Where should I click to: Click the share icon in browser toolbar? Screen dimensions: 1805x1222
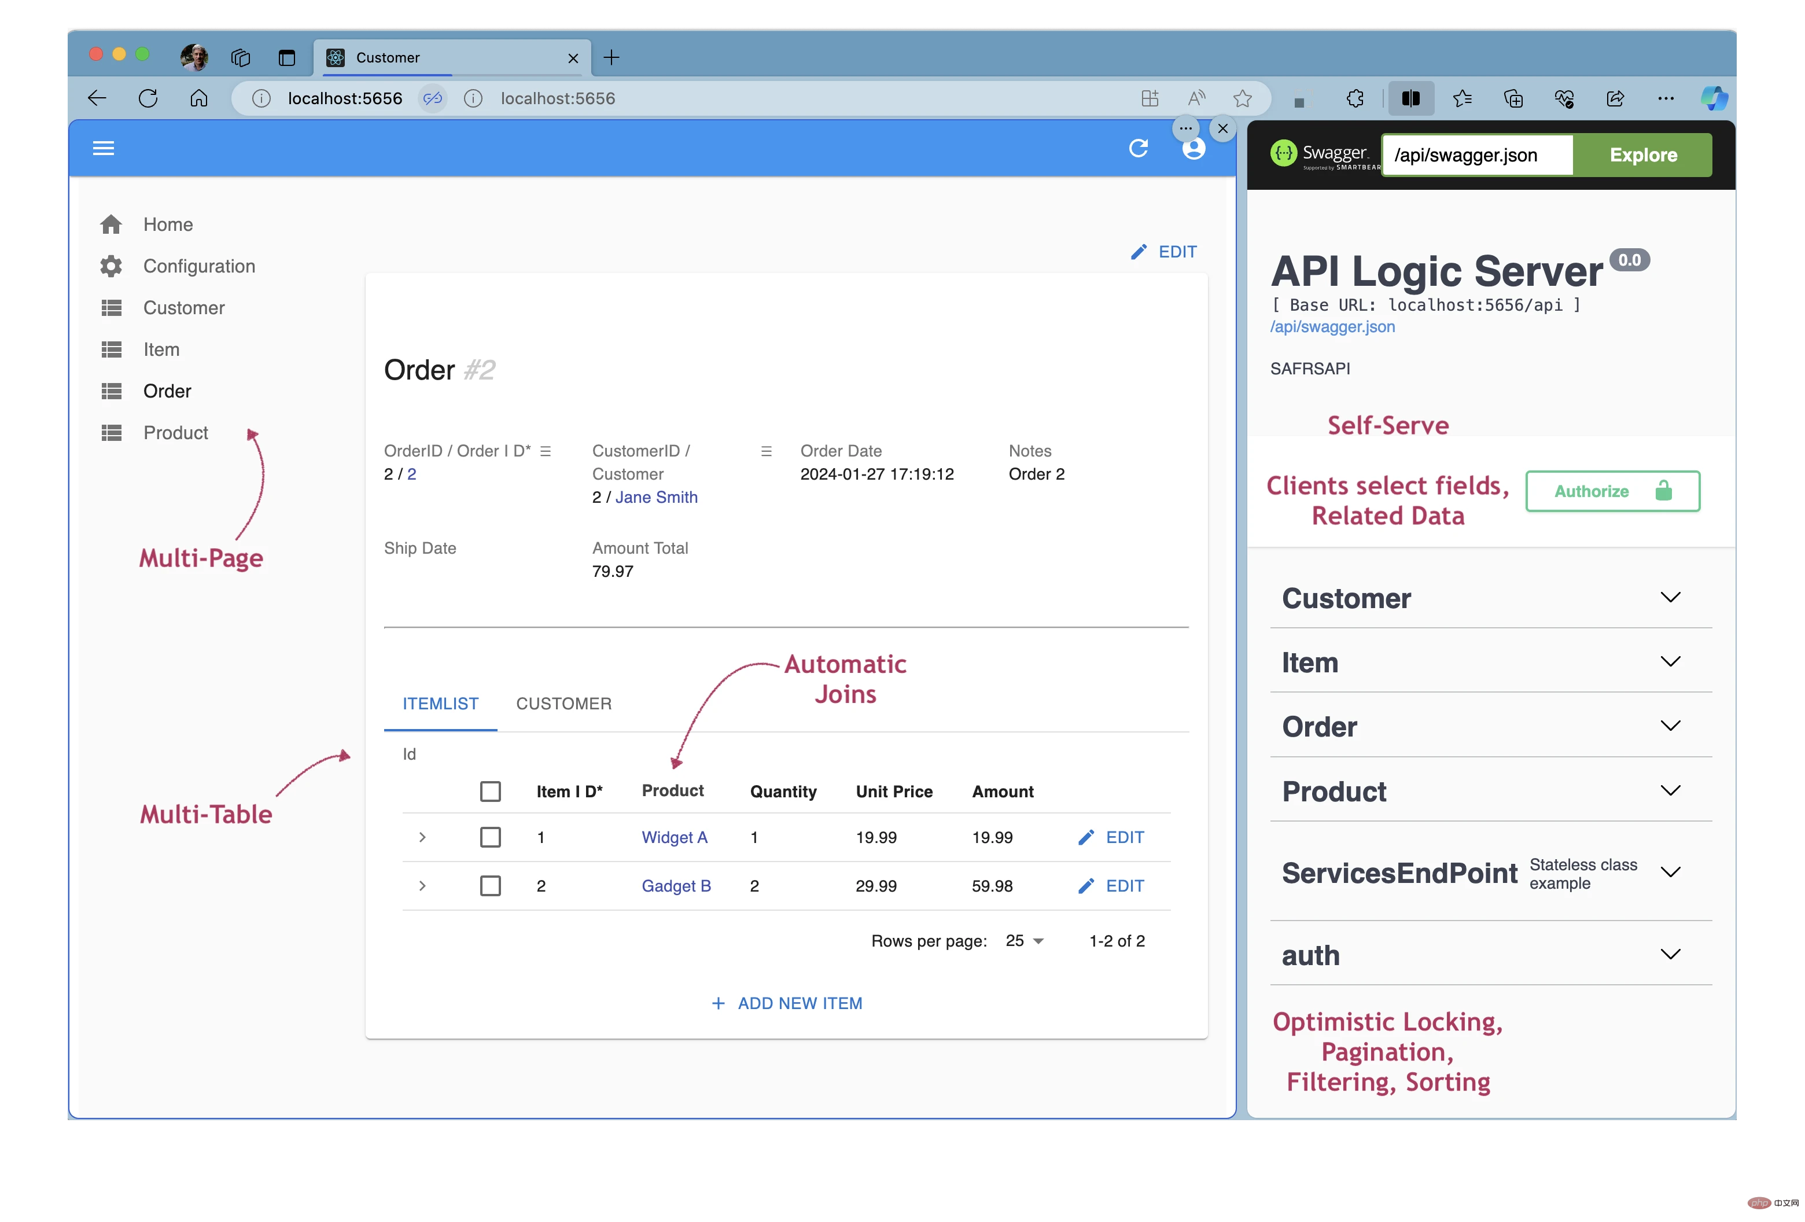[x=1615, y=99]
